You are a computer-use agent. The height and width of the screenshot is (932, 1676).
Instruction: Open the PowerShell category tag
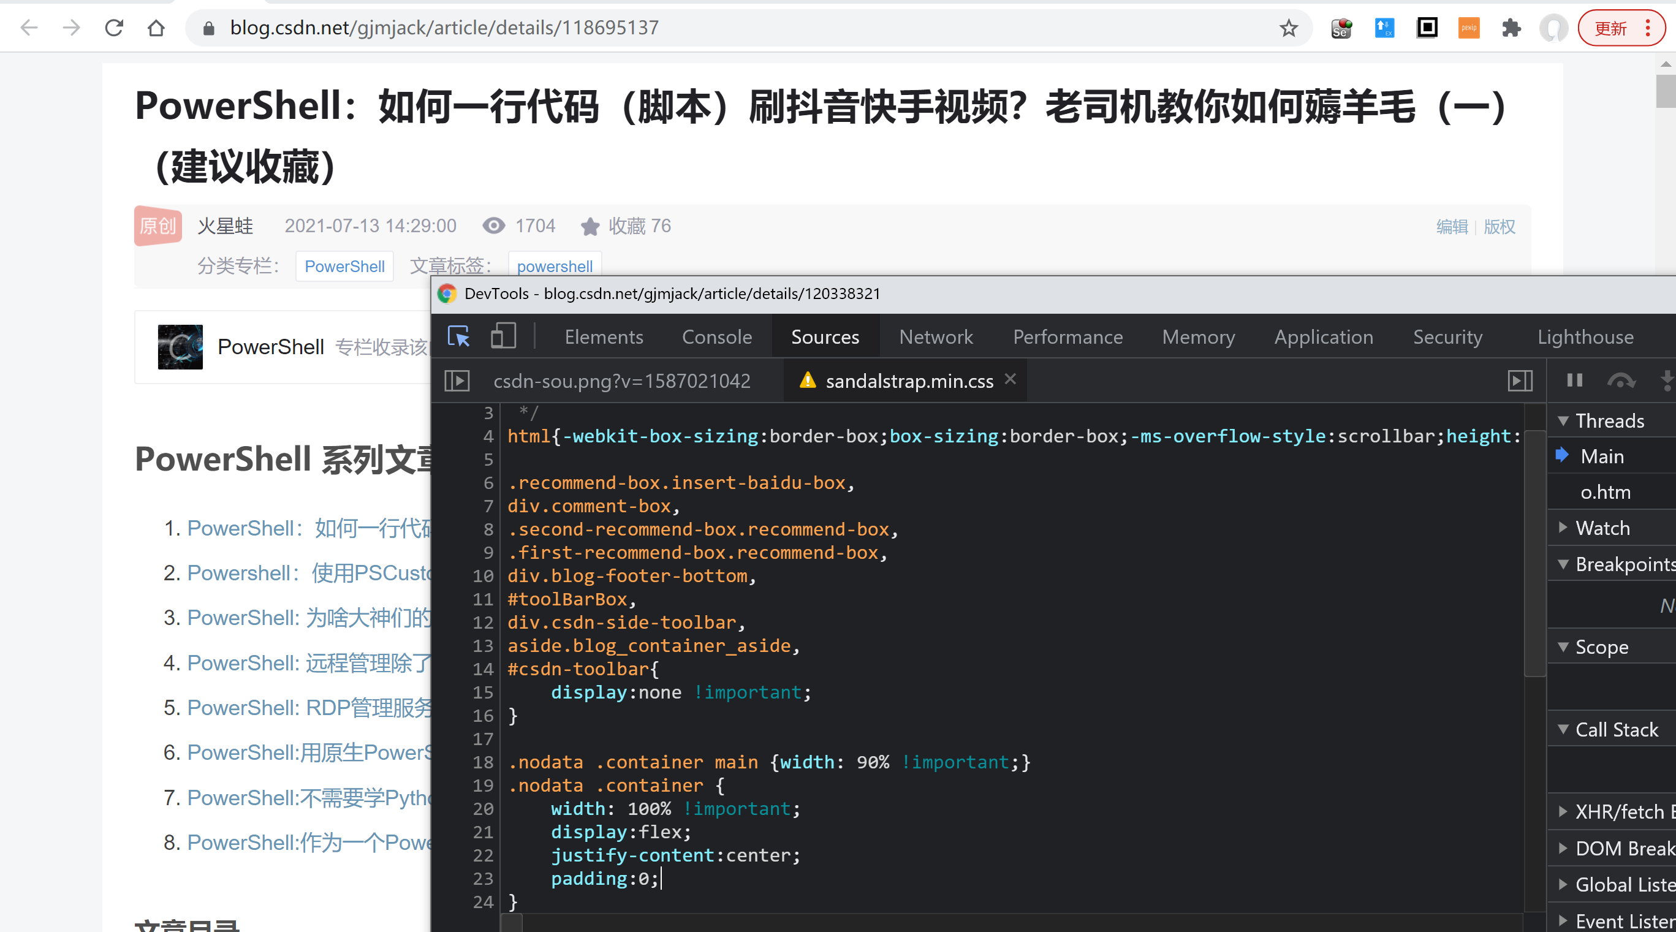pos(345,267)
